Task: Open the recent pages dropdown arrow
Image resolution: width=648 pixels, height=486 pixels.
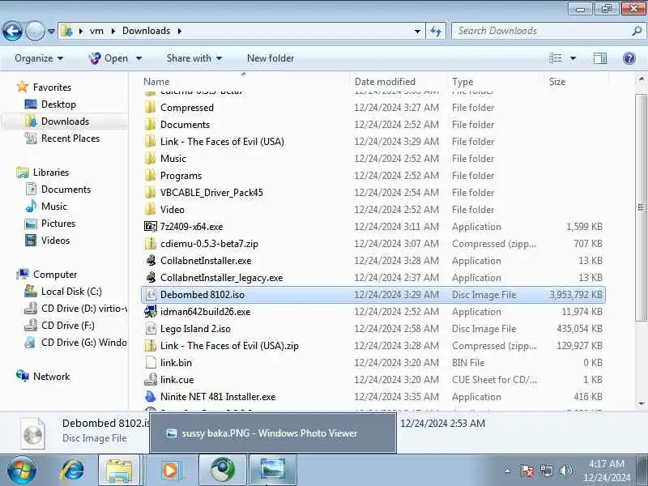Action: (x=51, y=31)
